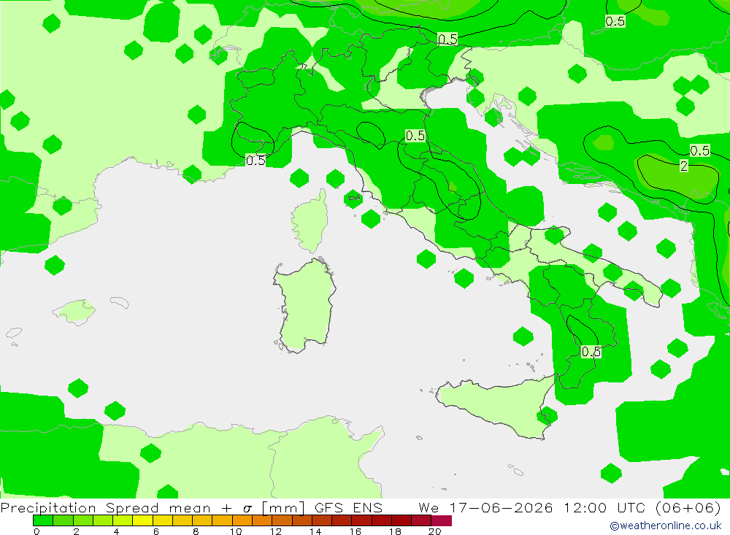Select the legend tick label '10'
The width and height of the screenshot is (730, 535).
point(236,531)
